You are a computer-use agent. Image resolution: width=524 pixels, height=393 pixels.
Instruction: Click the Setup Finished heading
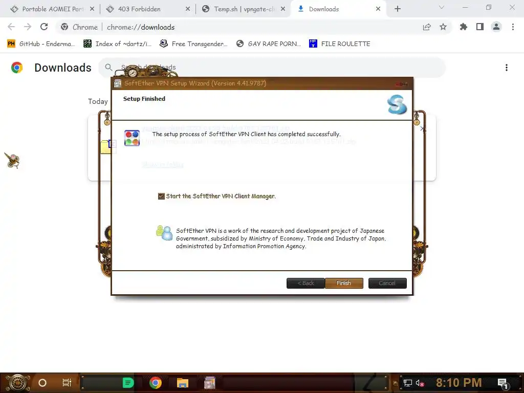coord(144,99)
